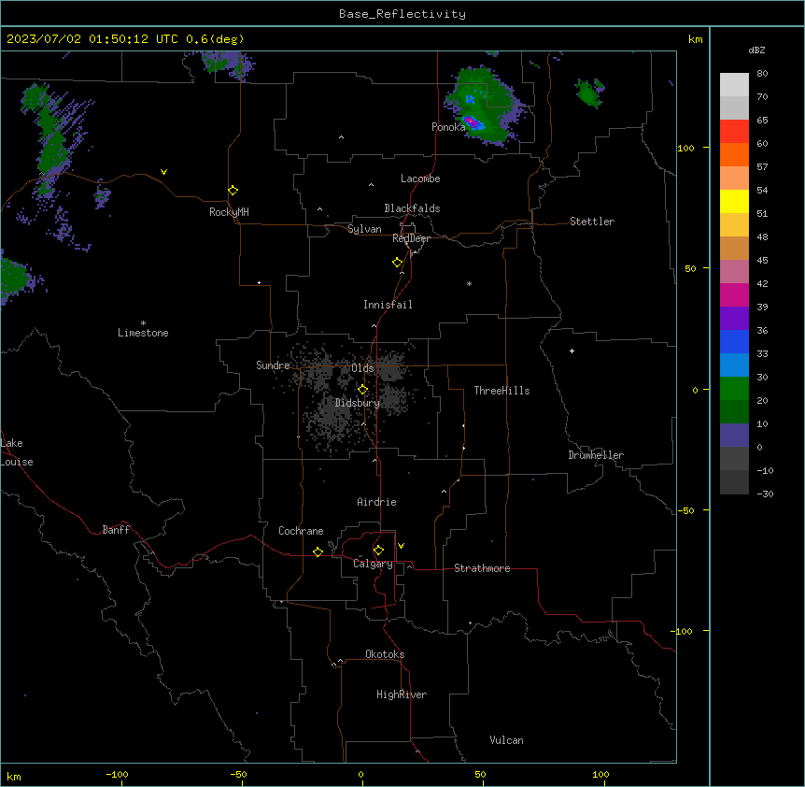This screenshot has height=787, width=805.
Task: Click the RedDeer city label
Action: 411,238
